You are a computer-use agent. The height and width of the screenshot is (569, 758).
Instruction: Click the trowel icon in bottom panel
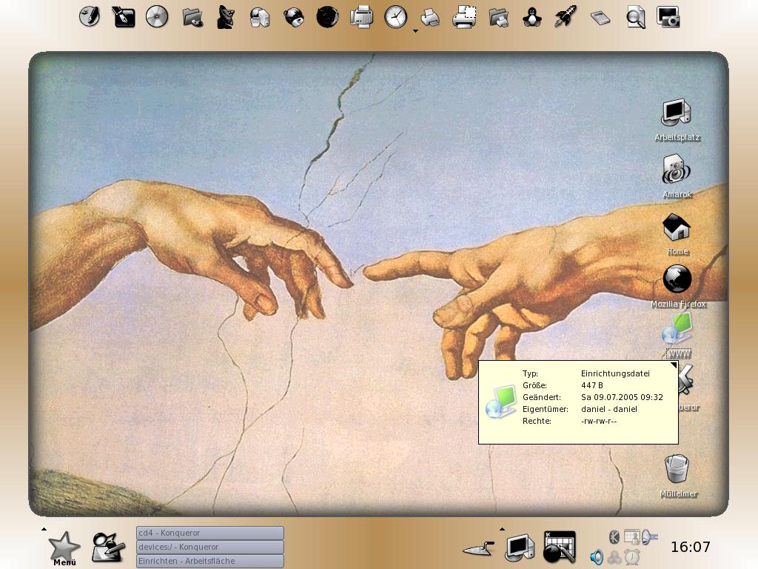click(479, 549)
